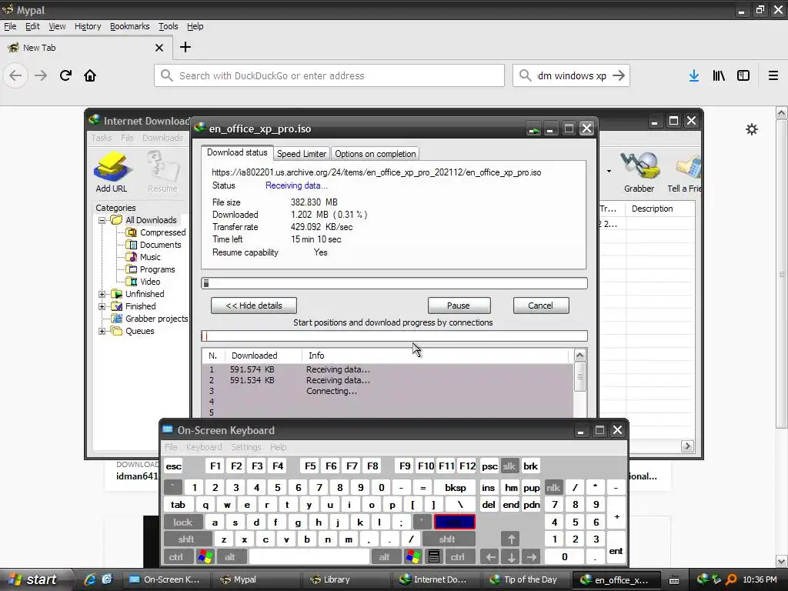Click the green tray-minimize icon in download dialog
This screenshot has width=788, height=591.
[x=534, y=129]
